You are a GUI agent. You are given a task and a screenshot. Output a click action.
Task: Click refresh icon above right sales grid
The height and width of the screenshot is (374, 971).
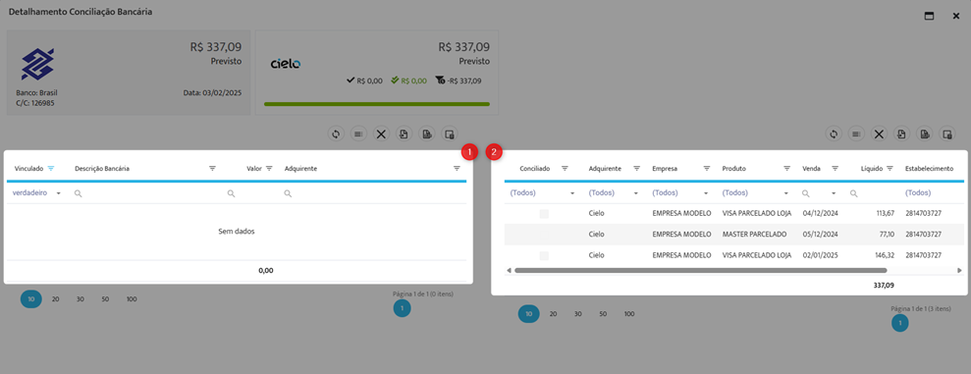(834, 134)
